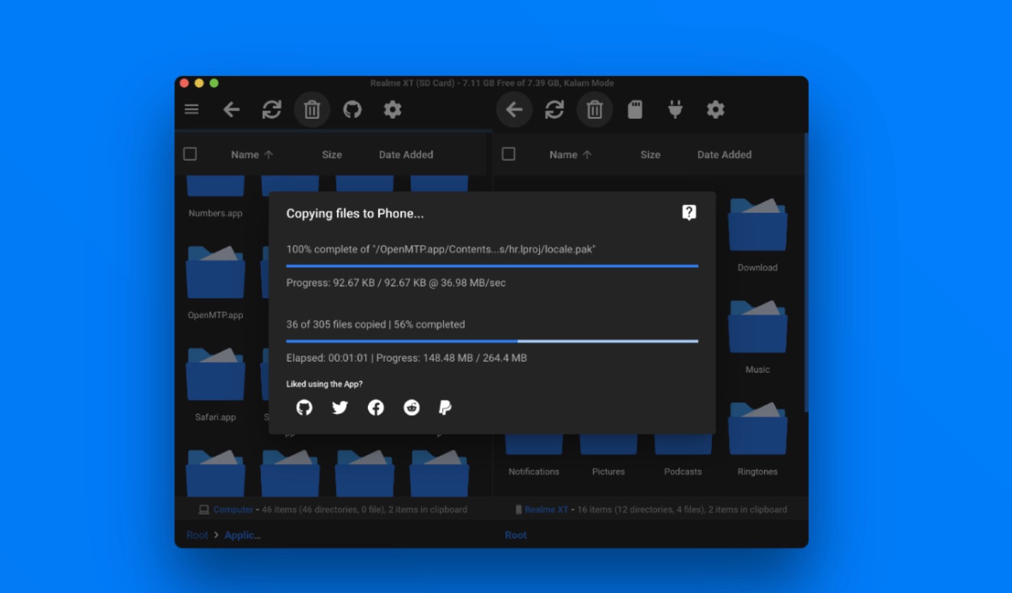
Task: Sort left pane by Date Added
Action: [406, 154]
